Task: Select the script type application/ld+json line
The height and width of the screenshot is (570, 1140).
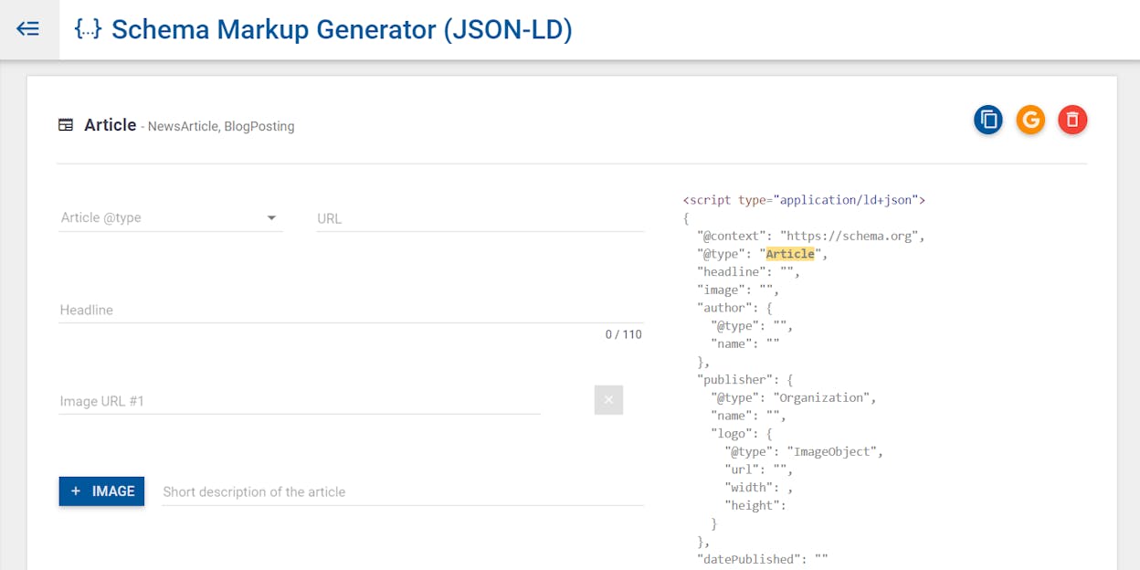Action: [805, 200]
